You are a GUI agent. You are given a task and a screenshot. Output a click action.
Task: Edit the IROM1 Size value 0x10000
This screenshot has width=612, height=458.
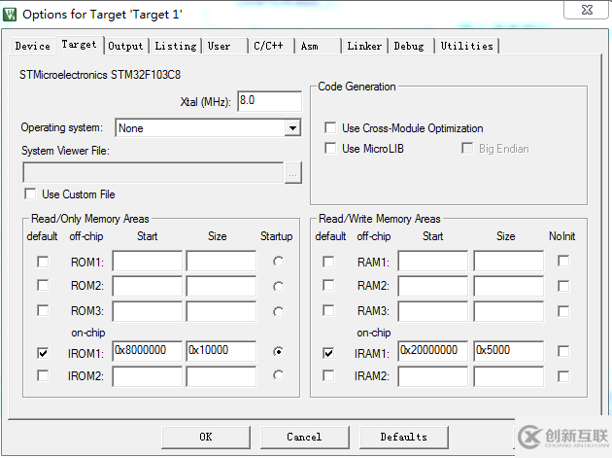pyautogui.click(x=221, y=351)
